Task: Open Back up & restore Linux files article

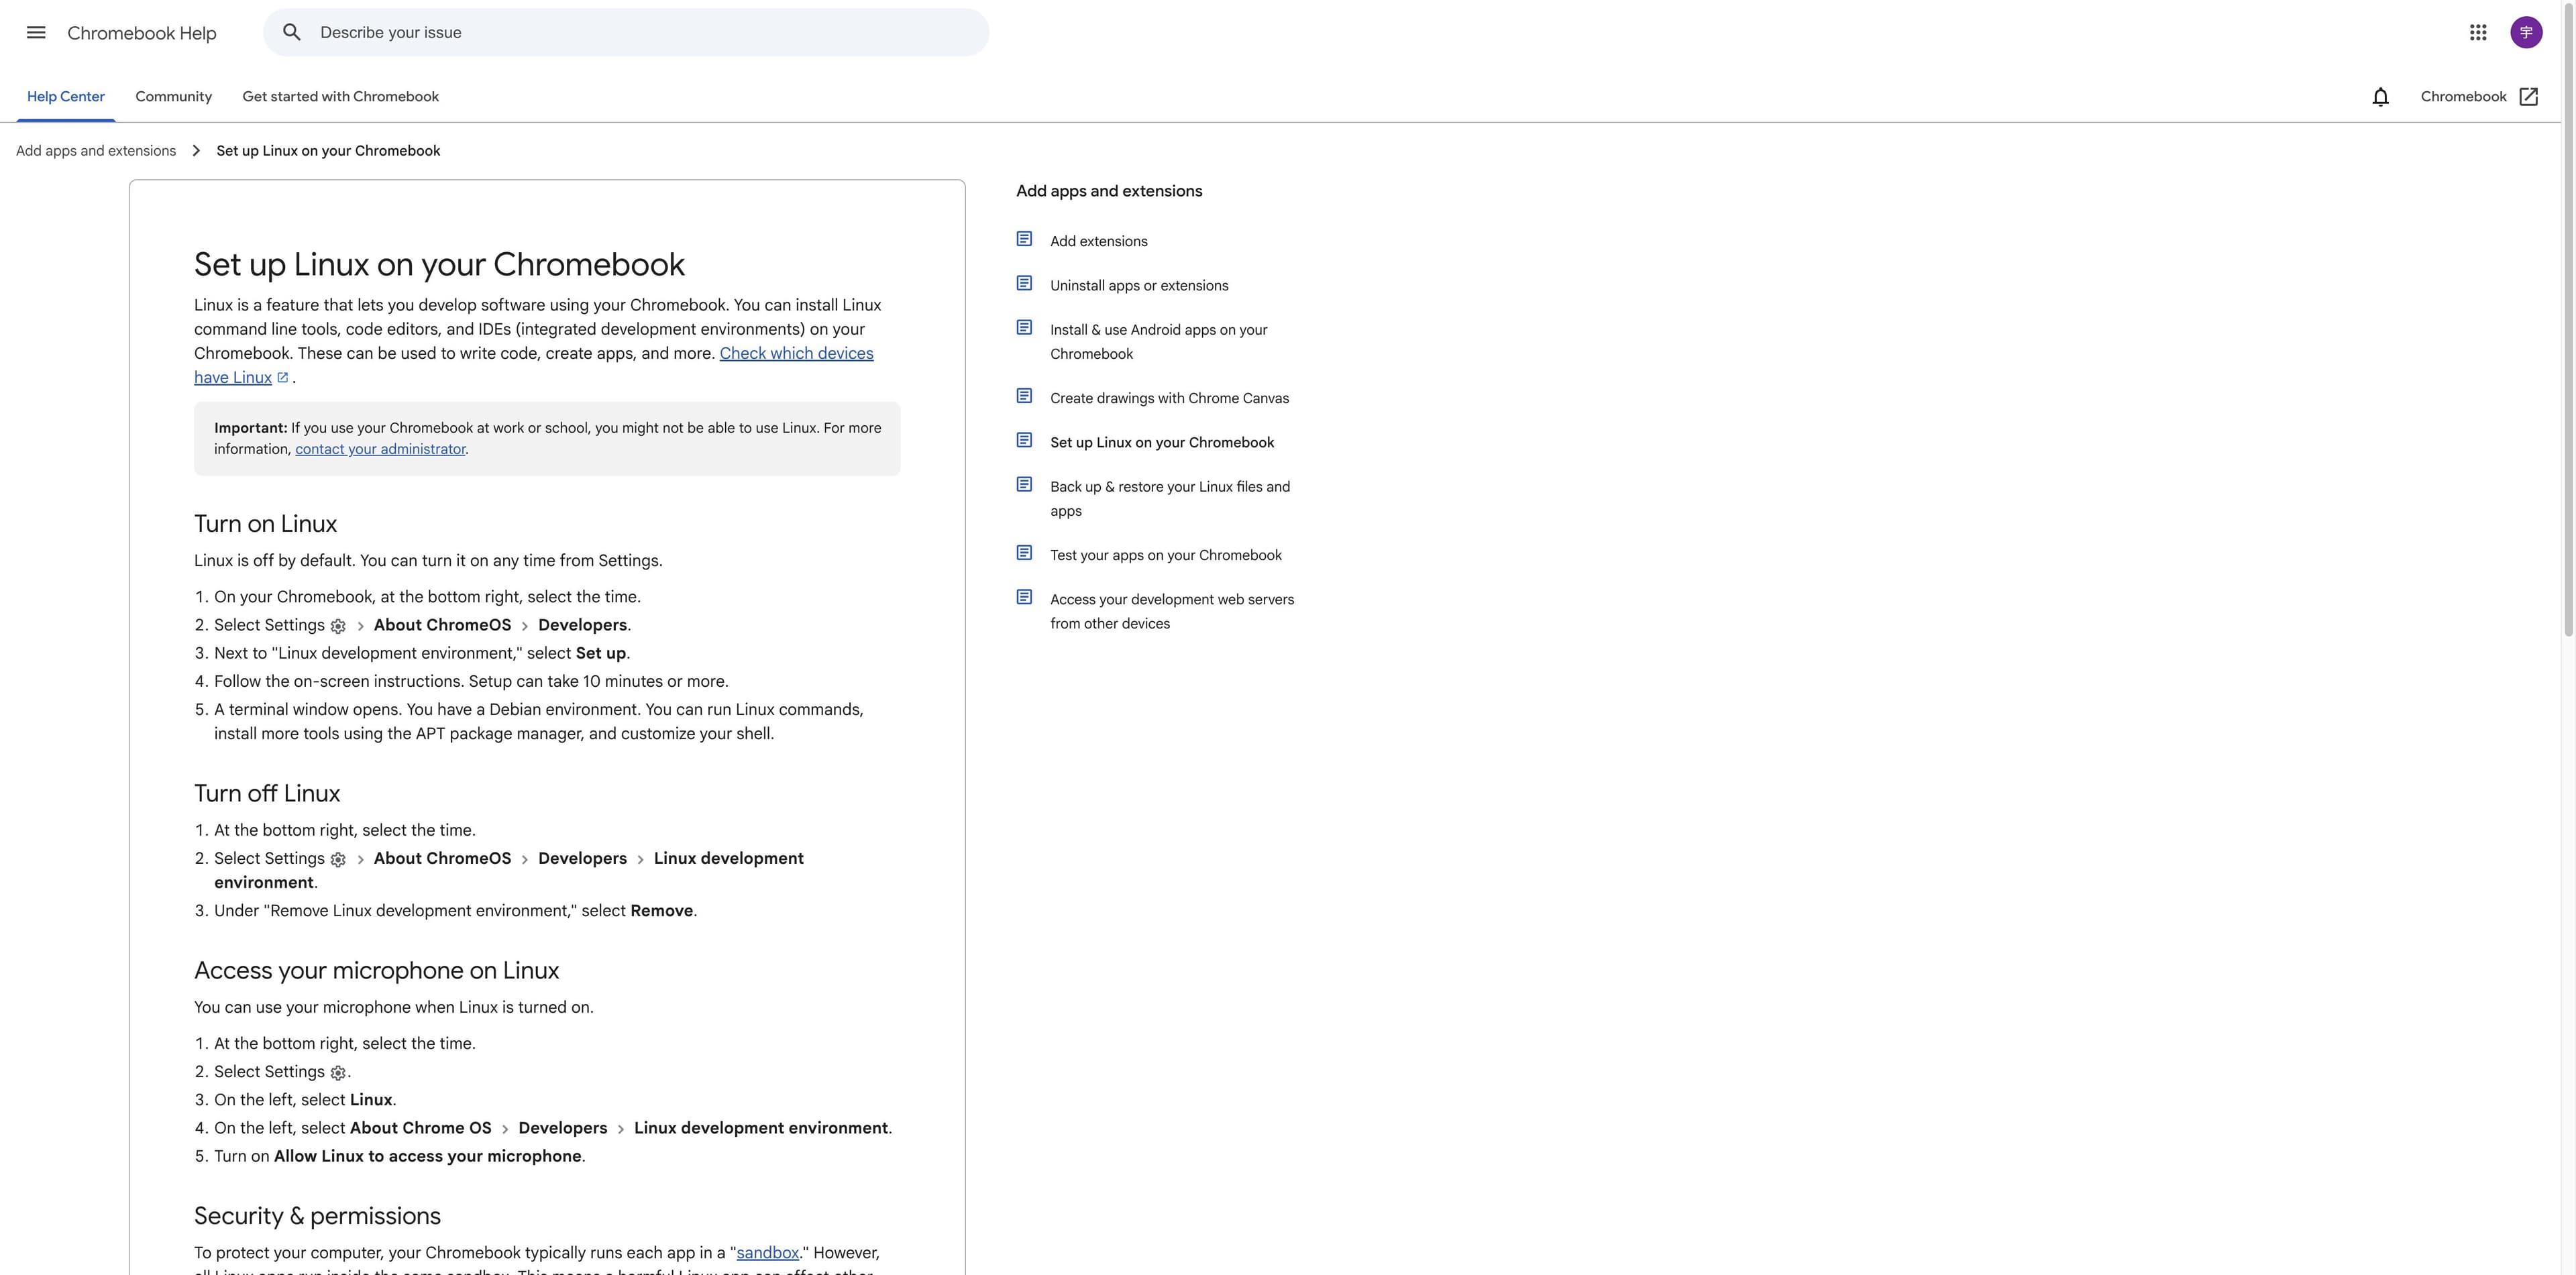Action: click(1170, 499)
